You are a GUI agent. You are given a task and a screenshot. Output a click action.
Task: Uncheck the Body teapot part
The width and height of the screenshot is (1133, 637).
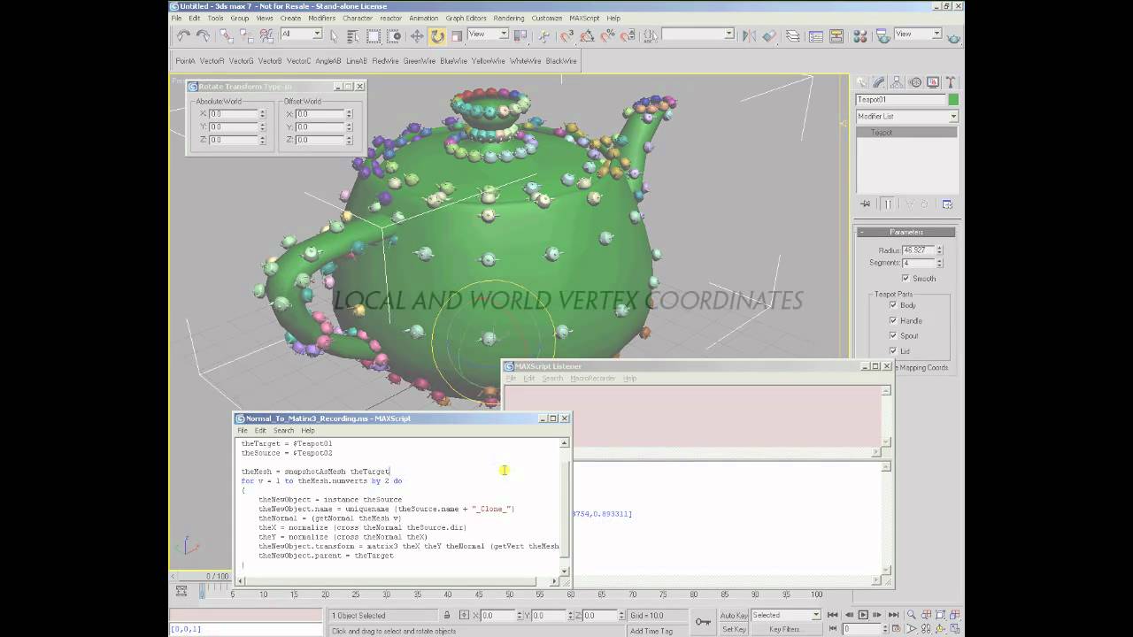click(x=892, y=305)
